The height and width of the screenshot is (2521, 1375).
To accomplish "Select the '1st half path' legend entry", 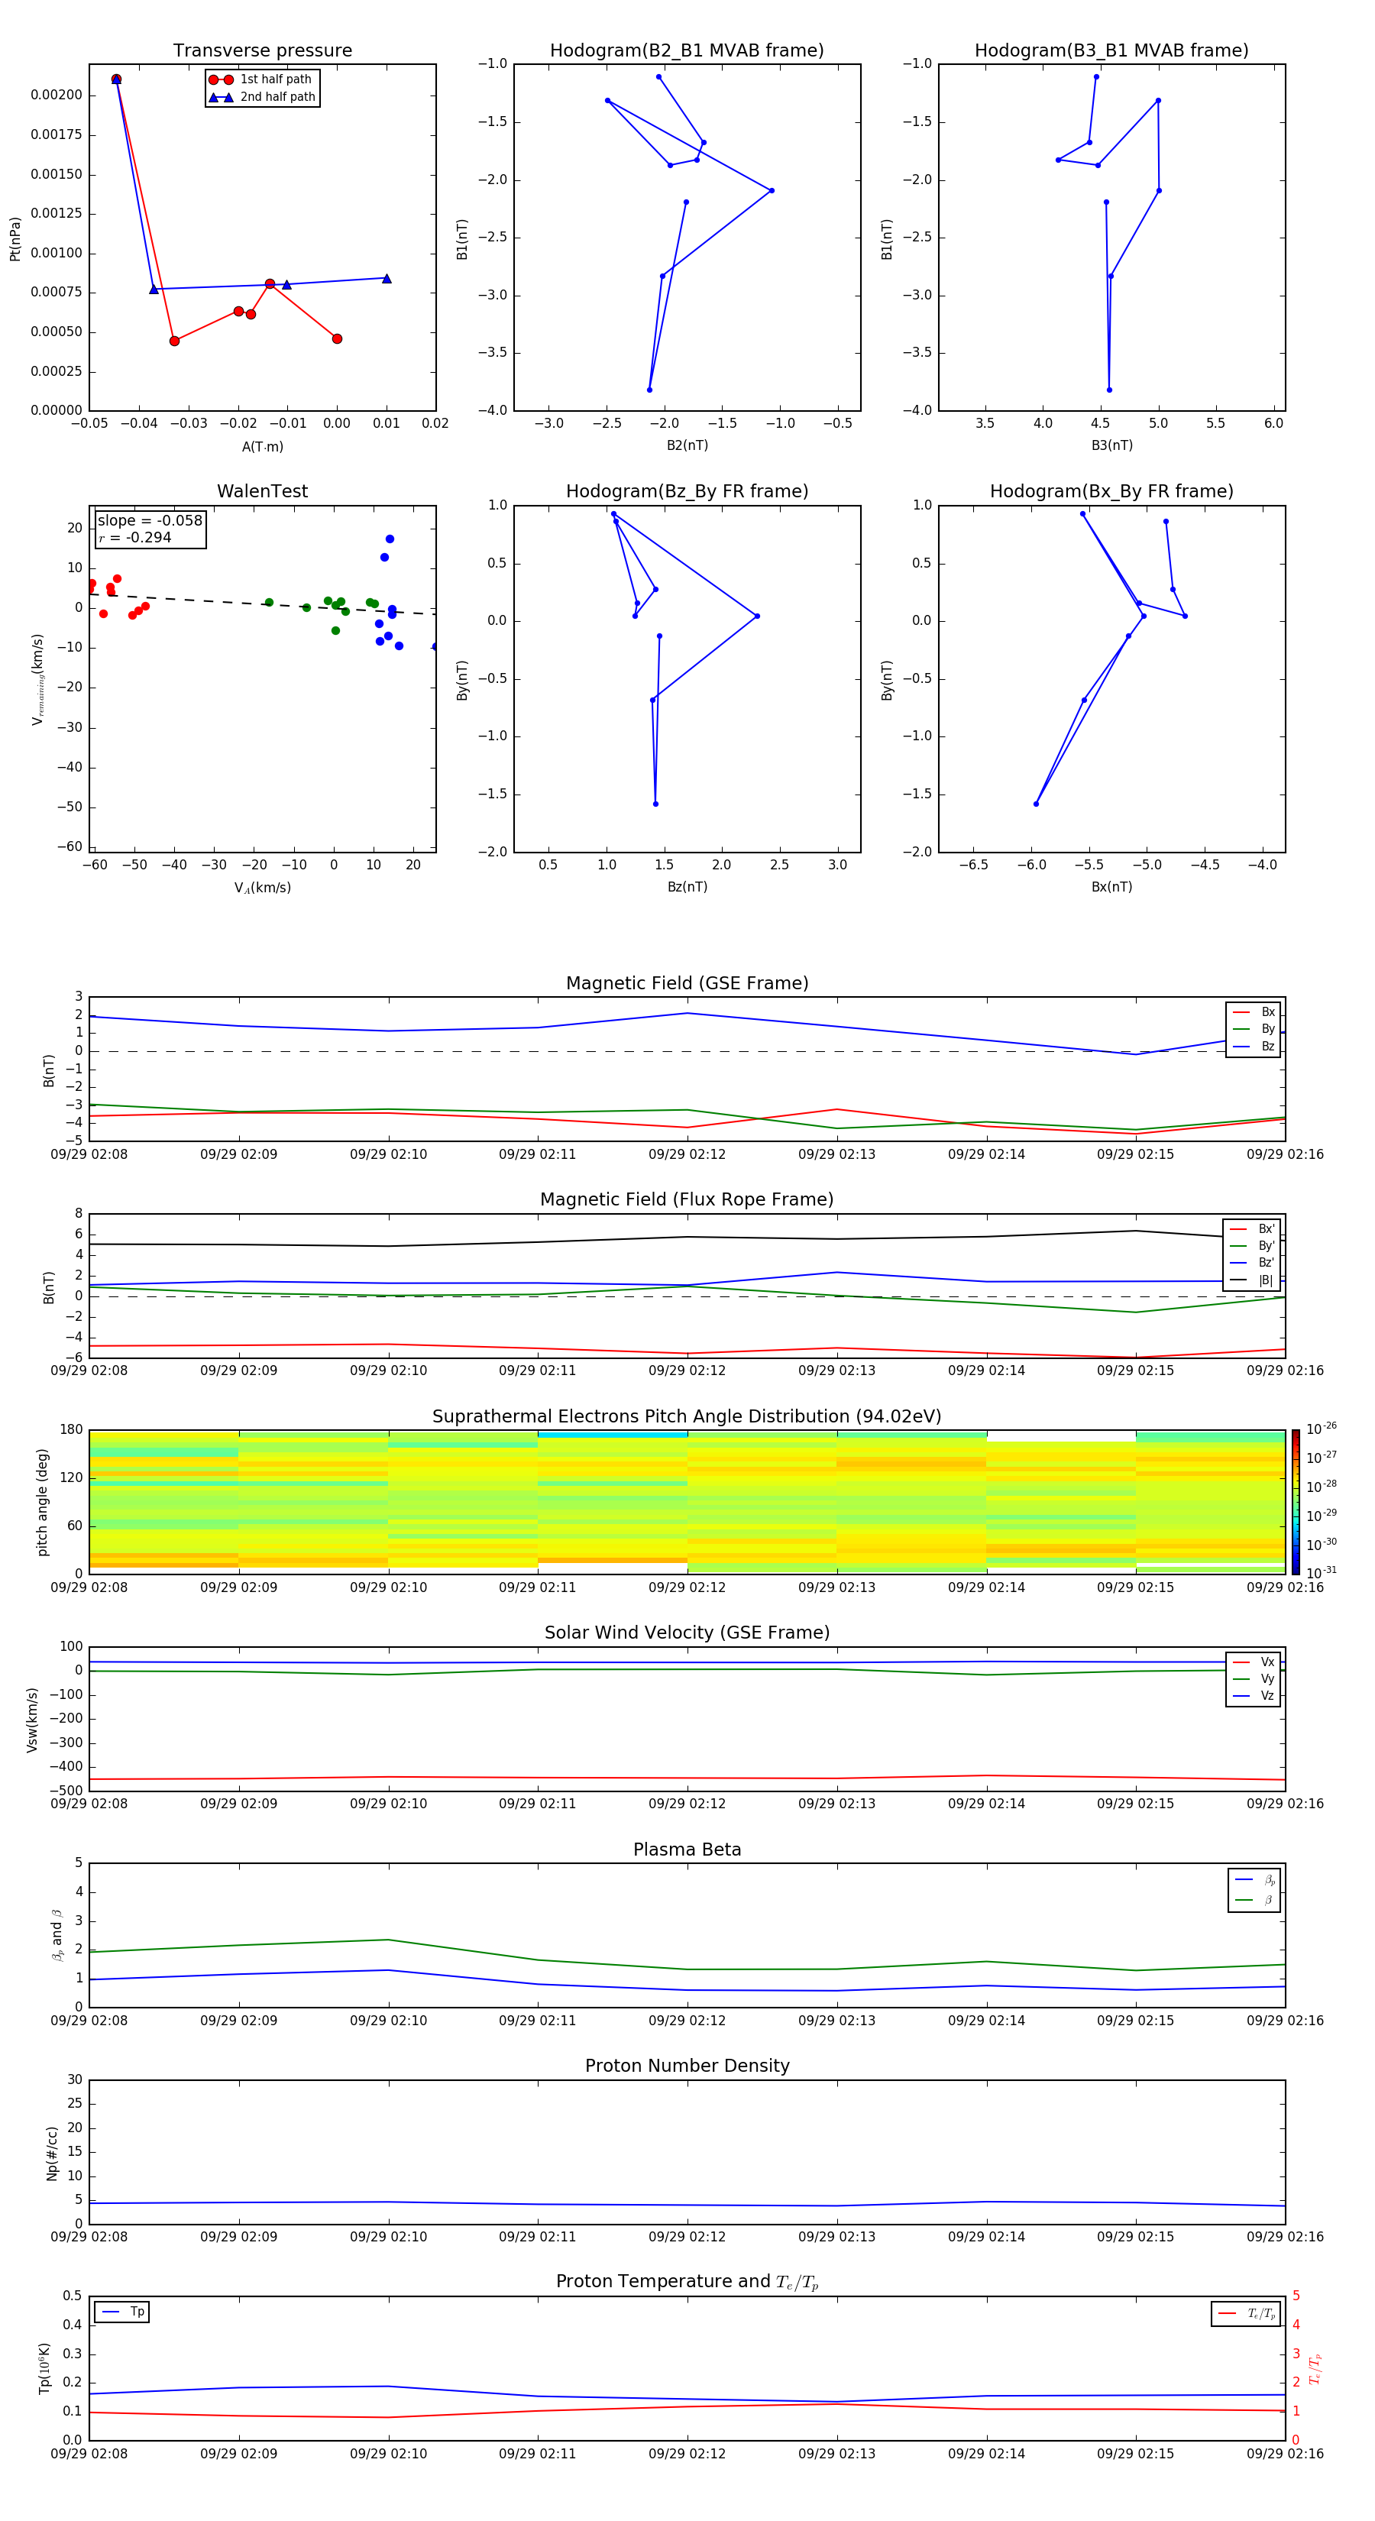I will pos(261,79).
